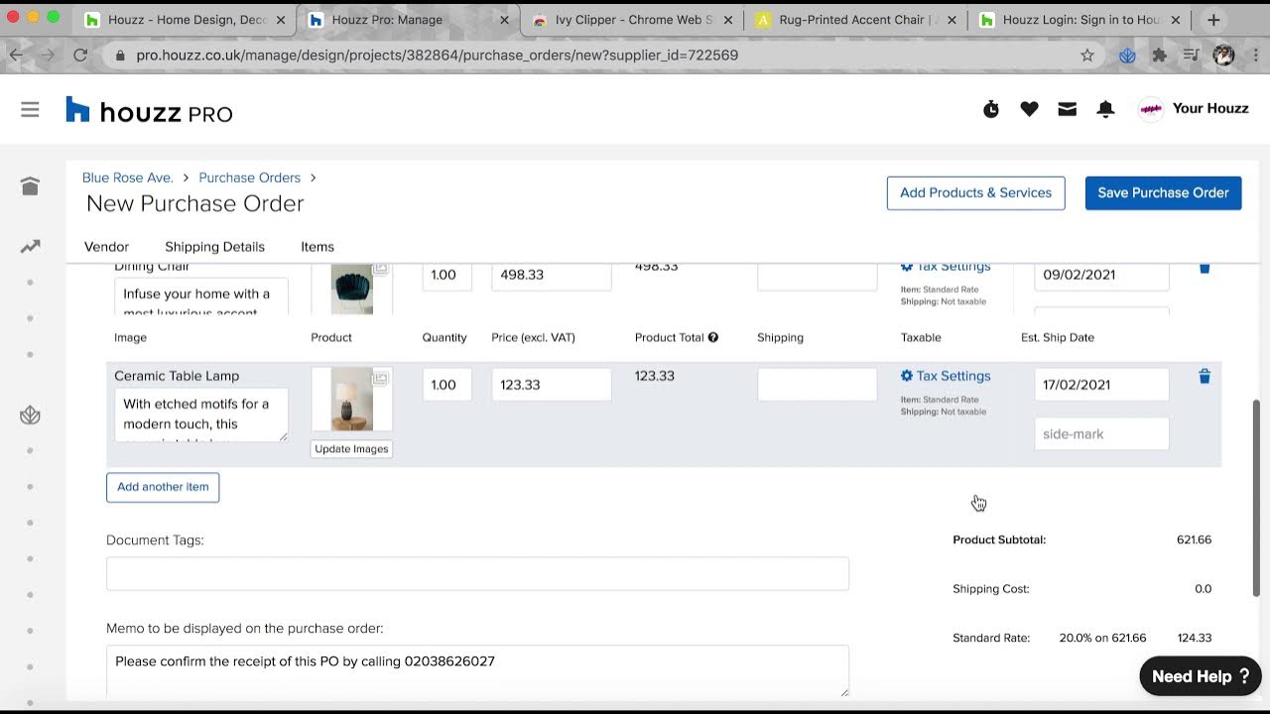
Task: Open the messages envelope icon
Action: click(1068, 109)
